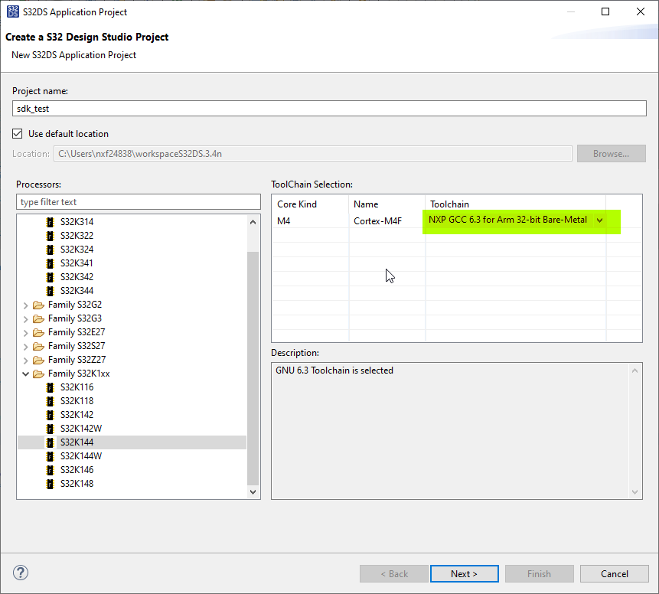Image resolution: width=659 pixels, height=594 pixels.
Task: Select the S32K142W chip icon
Action: click(x=51, y=428)
